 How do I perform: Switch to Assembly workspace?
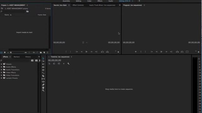click(x=66, y=1)
